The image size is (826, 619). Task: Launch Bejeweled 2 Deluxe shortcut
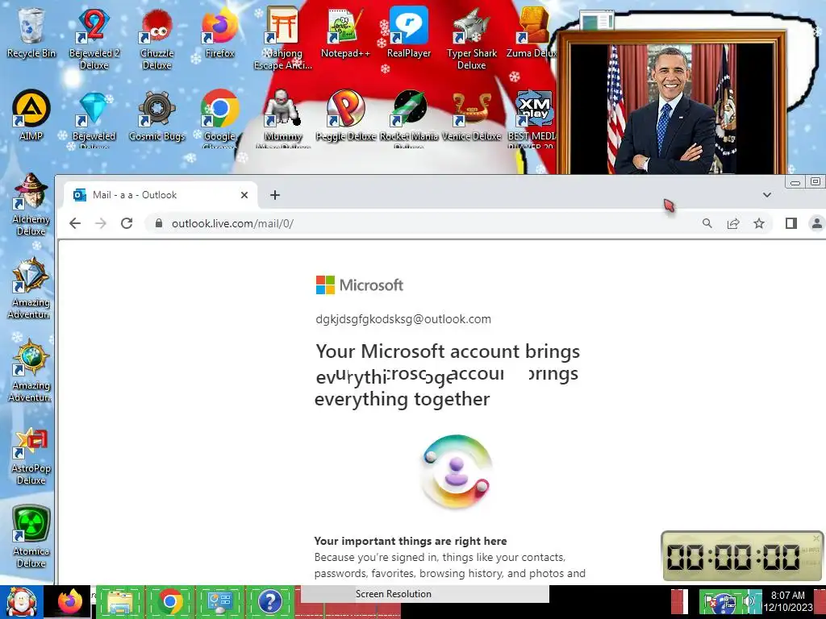(94, 38)
